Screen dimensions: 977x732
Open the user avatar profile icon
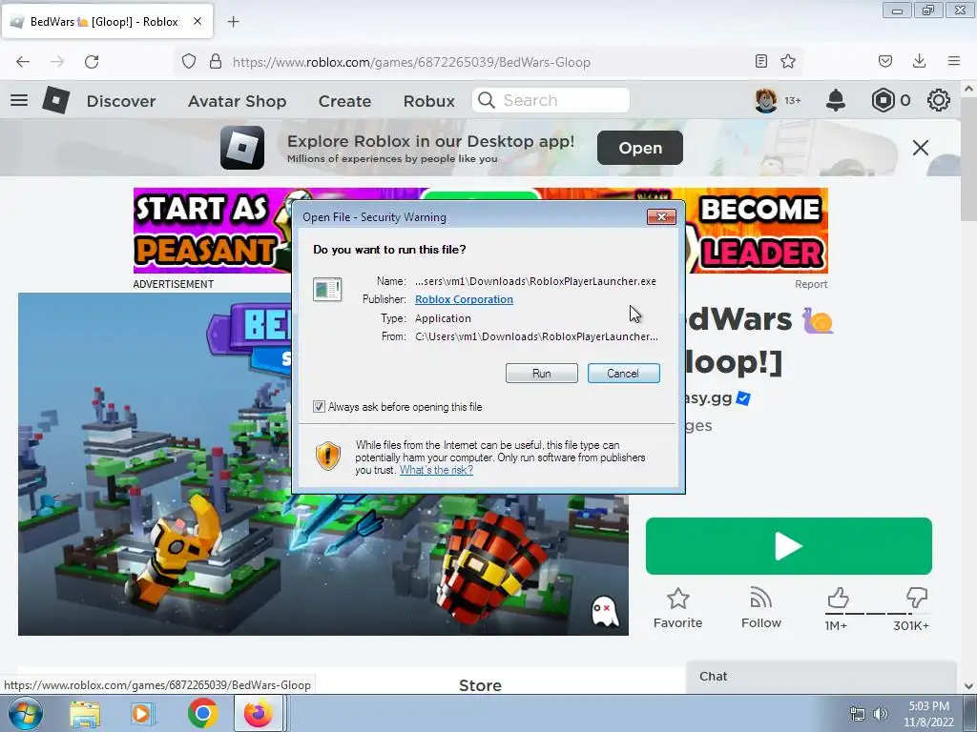[766, 100]
